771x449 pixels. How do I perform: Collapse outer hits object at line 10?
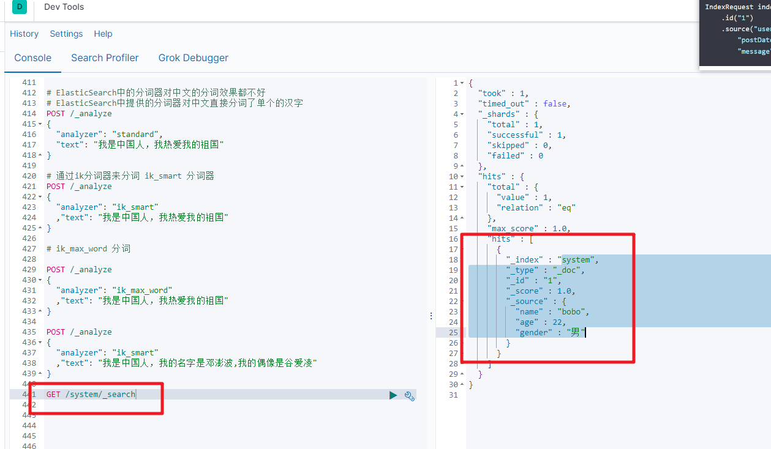(x=462, y=176)
